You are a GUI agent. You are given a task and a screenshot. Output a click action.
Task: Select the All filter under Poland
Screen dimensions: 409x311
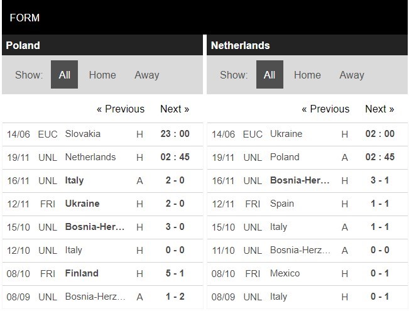(x=64, y=75)
